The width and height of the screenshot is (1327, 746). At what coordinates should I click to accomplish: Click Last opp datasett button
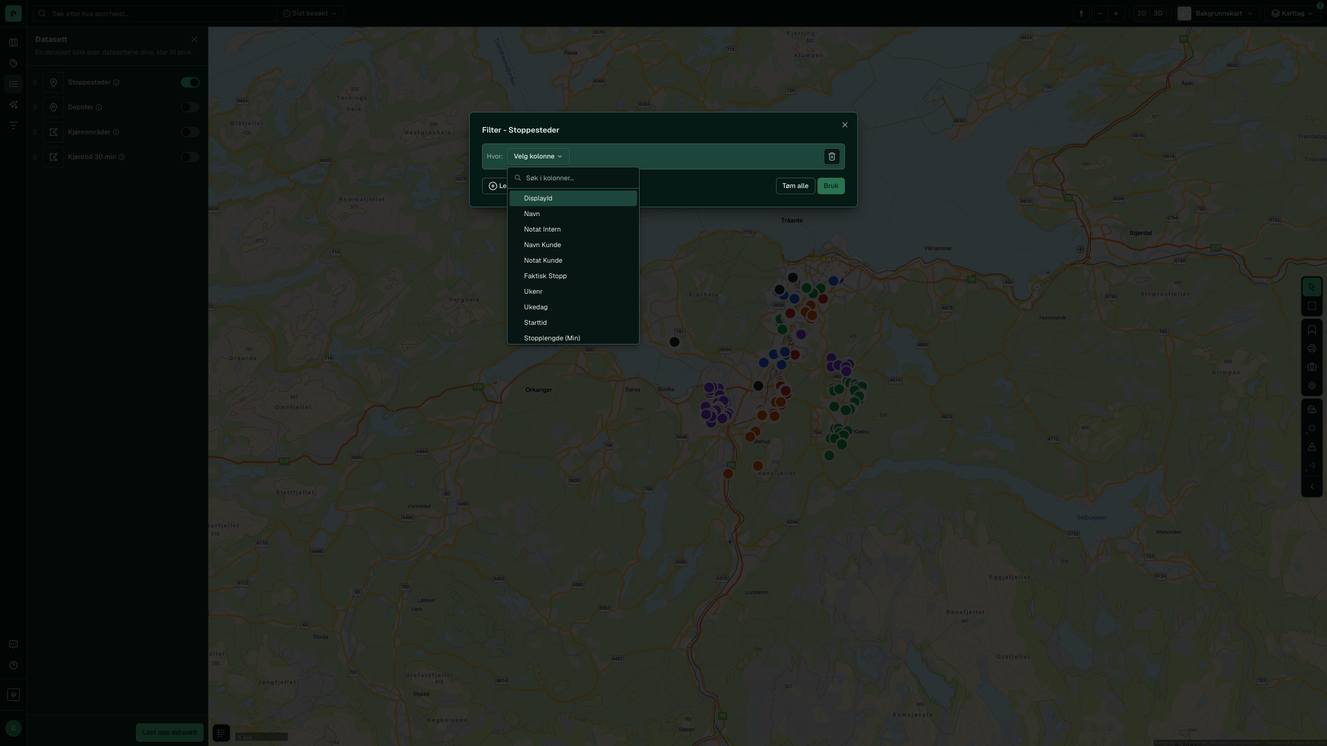pyautogui.click(x=170, y=732)
